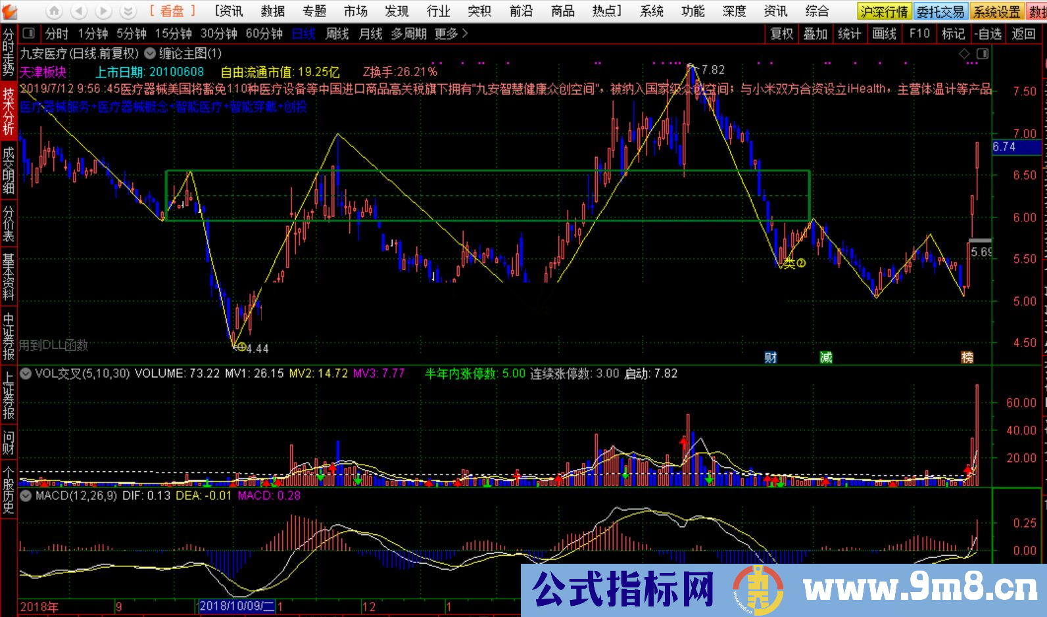
Task: Open the 中证券报 sidebar tab
Action: pos(8,336)
